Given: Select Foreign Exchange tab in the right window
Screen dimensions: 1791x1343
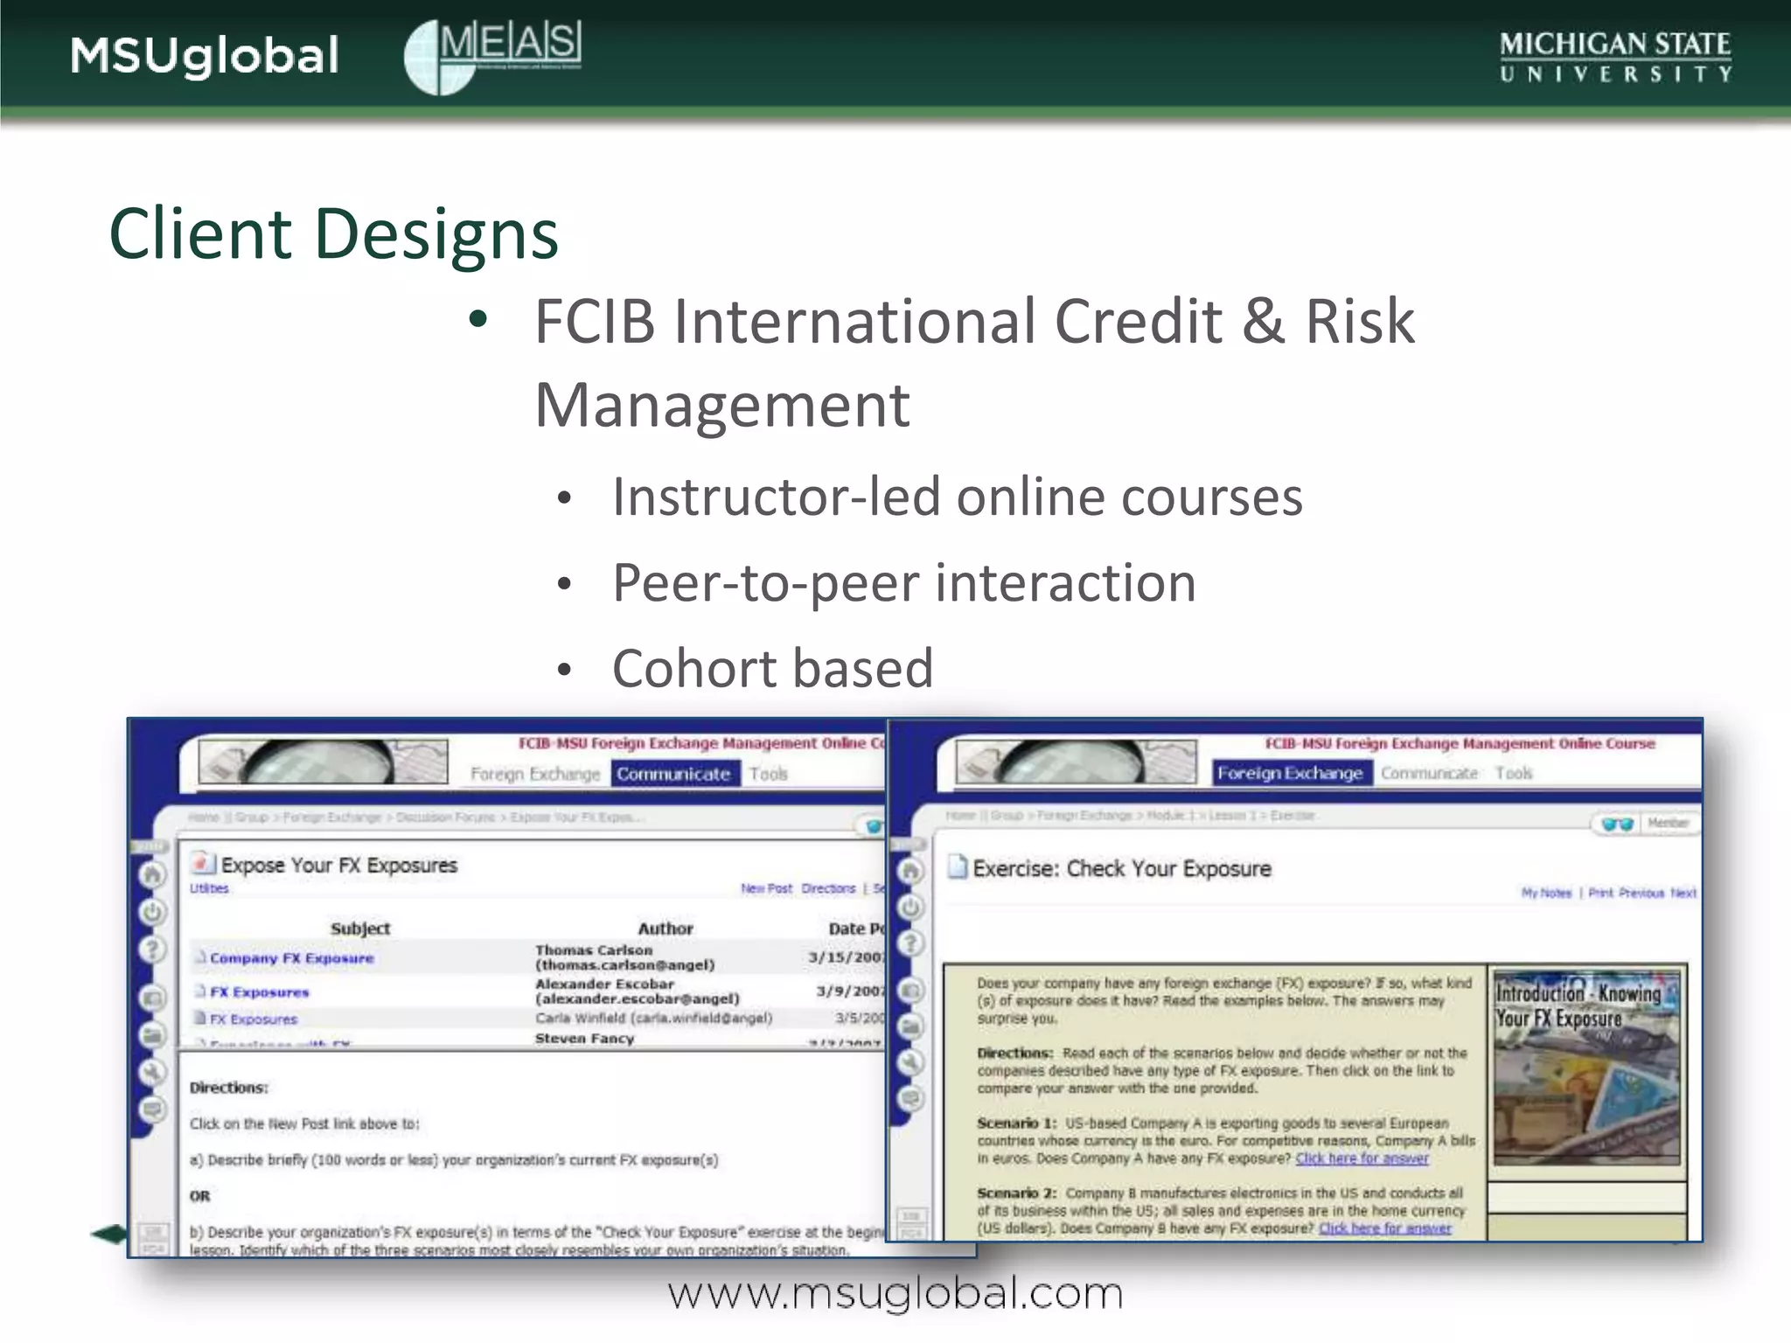Looking at the screenshot, I should point(1290,773).
